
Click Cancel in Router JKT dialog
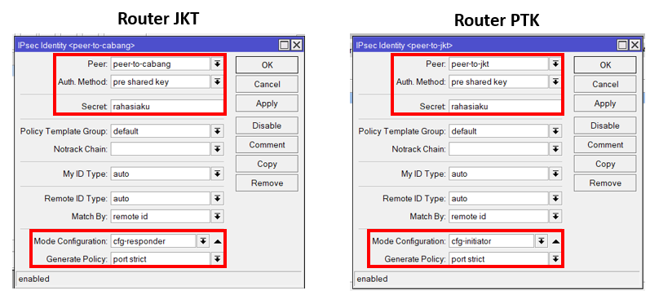tap(267, 84)
